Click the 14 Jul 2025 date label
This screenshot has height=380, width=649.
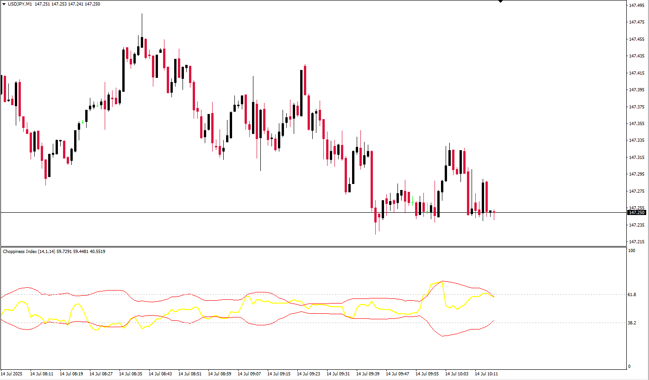point(12,374)
